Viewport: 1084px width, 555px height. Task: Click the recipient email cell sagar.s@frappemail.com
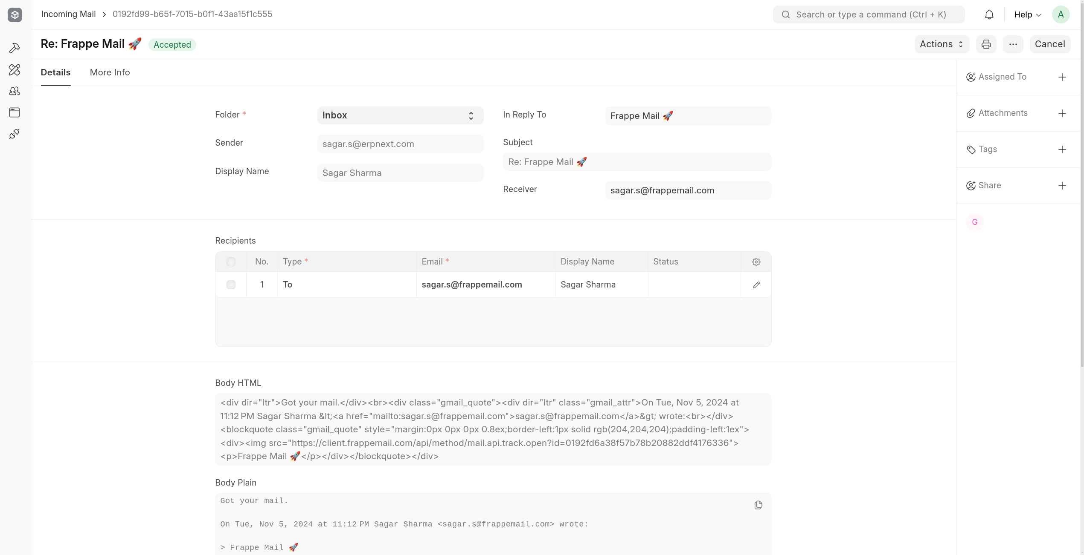[485, 285]
